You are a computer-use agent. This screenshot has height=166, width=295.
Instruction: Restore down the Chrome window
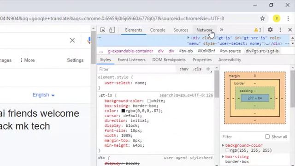coord(271,5)
